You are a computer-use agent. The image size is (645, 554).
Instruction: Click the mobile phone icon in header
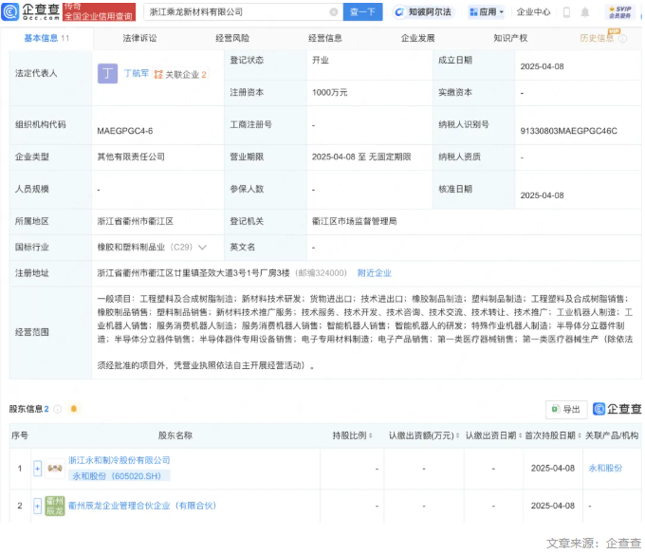click(566, 12)
